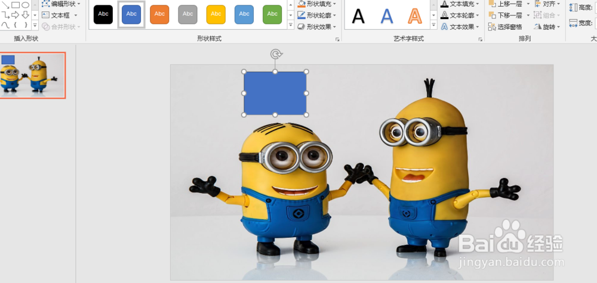Apply the green Abc shape style
The width and height of the screenshot is (597, 283).
[272, 14]
